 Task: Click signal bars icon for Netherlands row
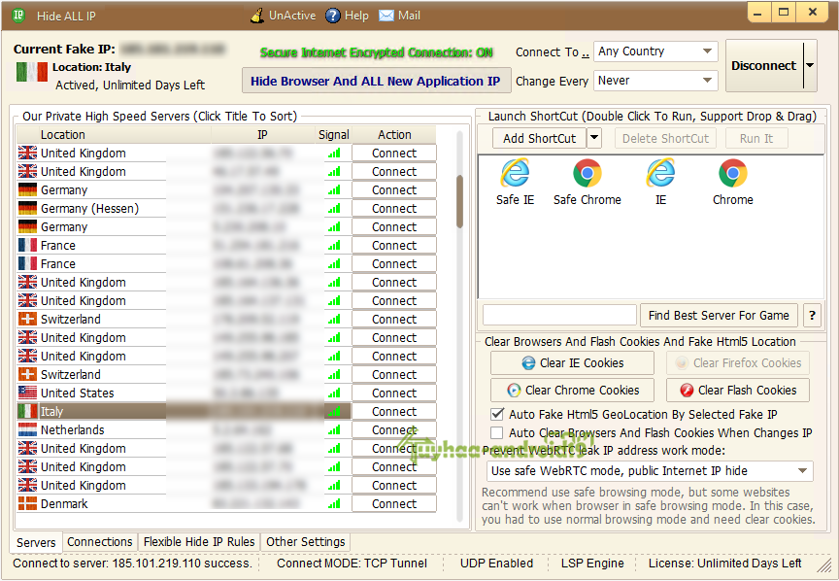coord(334,429)
